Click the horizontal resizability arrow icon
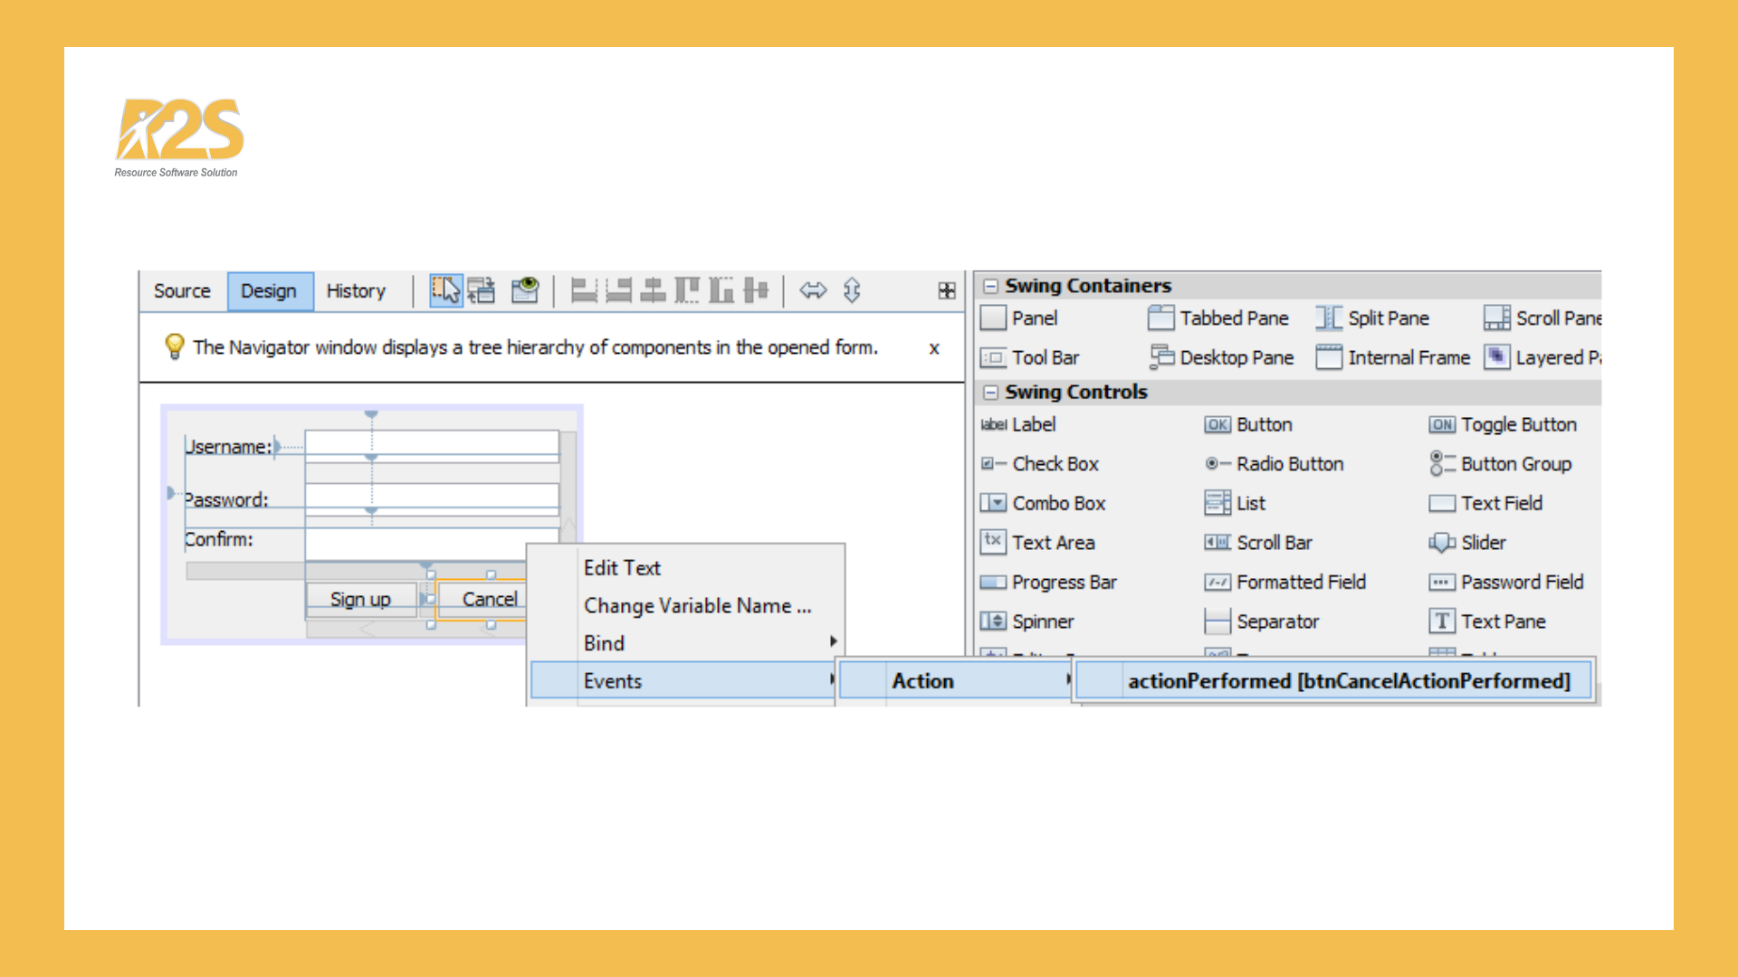Viewport: 1738px width, 977px height. 813,290
